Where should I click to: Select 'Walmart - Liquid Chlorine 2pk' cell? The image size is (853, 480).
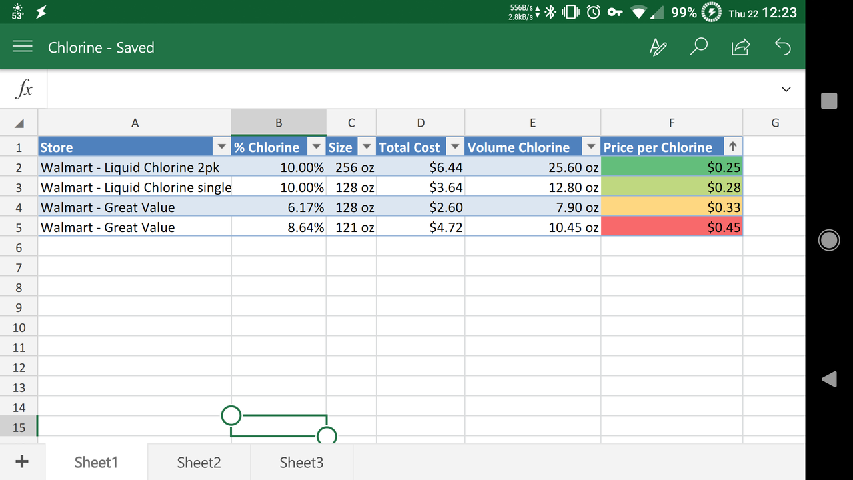[x=135, y=167]
